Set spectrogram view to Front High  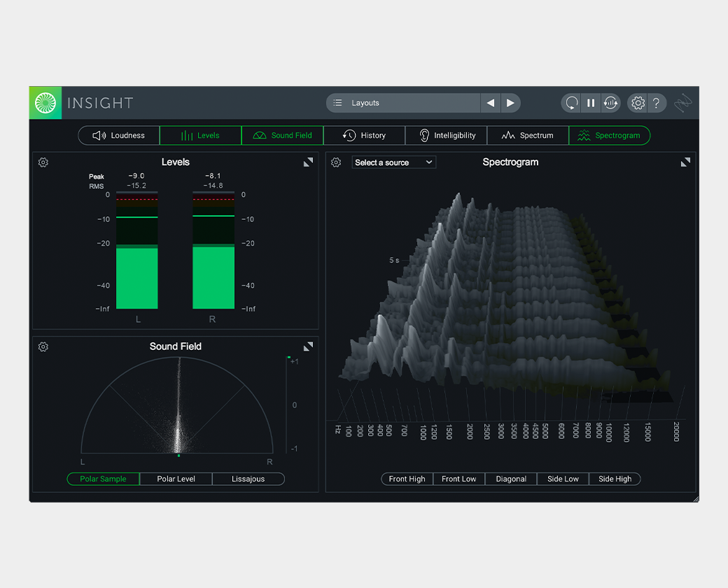coord(407,479)
